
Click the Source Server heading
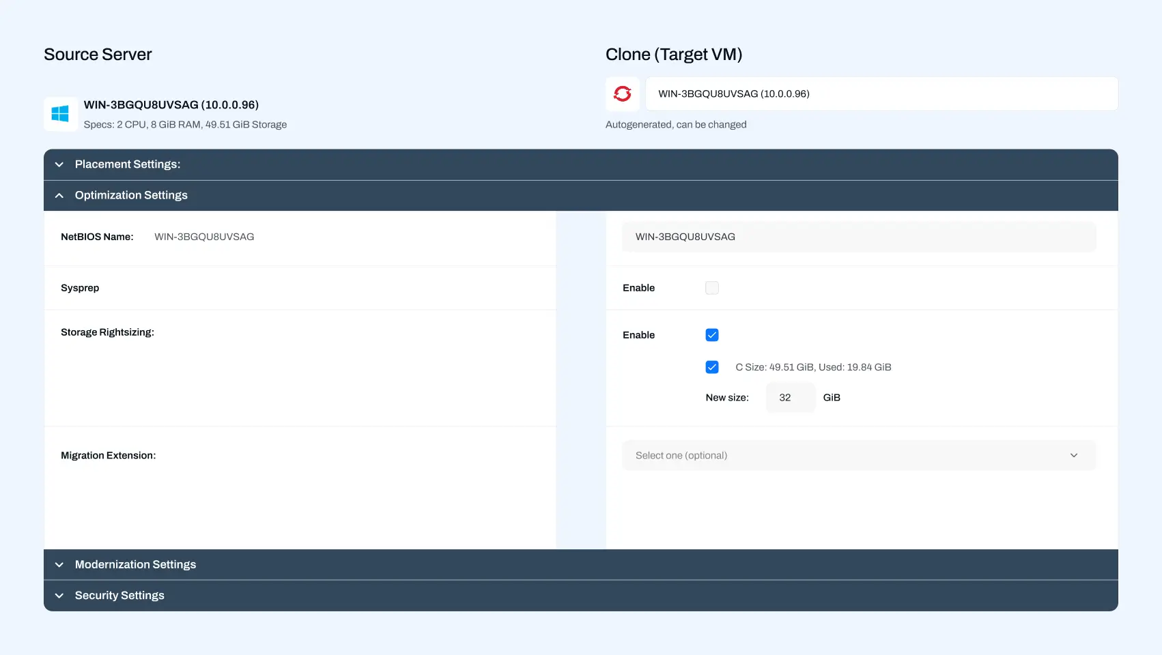(x=98, y=55)
